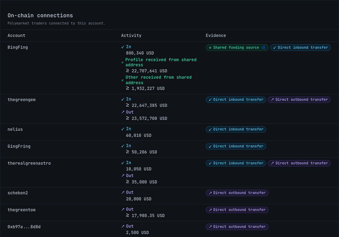Click the ≥ 22,707,641 USD amount
Image resolution: width=339 pixels, height=237 pixels.
tap(146, 71)
